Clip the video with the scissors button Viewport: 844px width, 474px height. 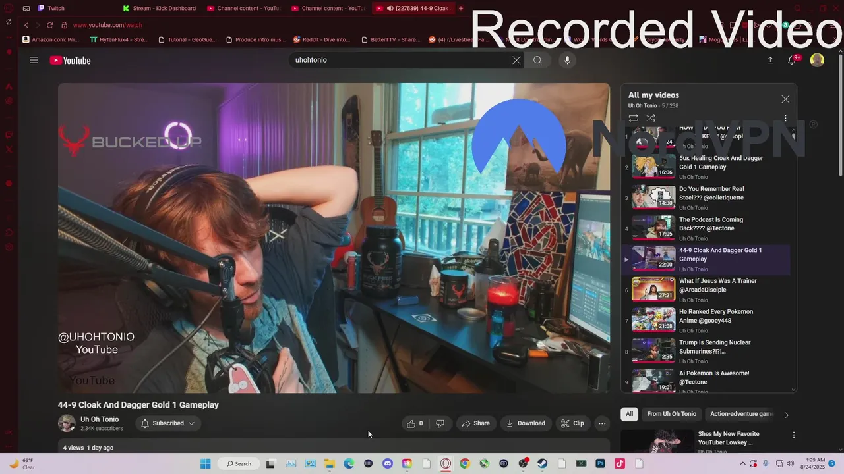(572, 423)
